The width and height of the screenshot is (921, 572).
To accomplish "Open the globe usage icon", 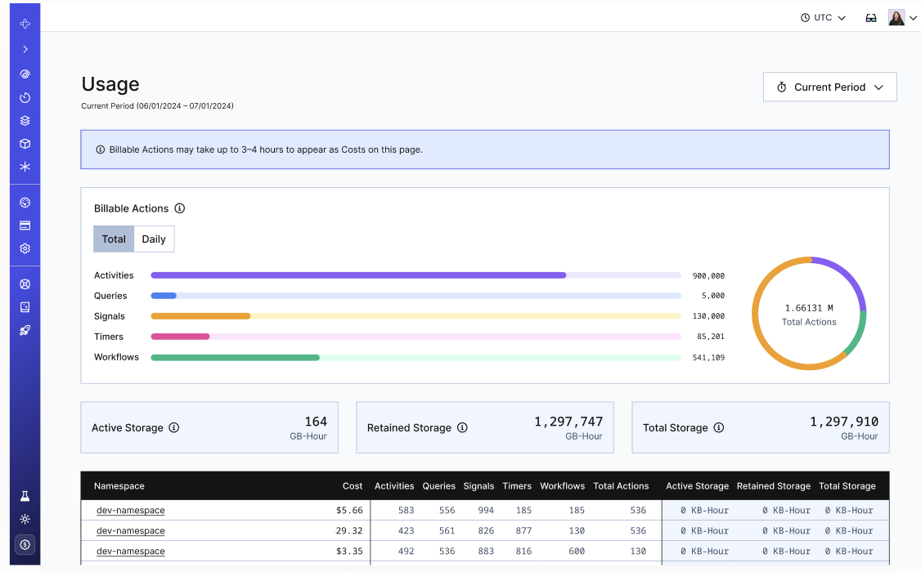I will [x=25, y=201].
